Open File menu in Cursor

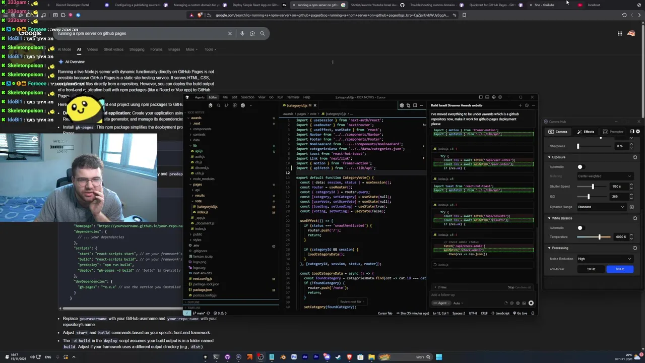[225, 97]
